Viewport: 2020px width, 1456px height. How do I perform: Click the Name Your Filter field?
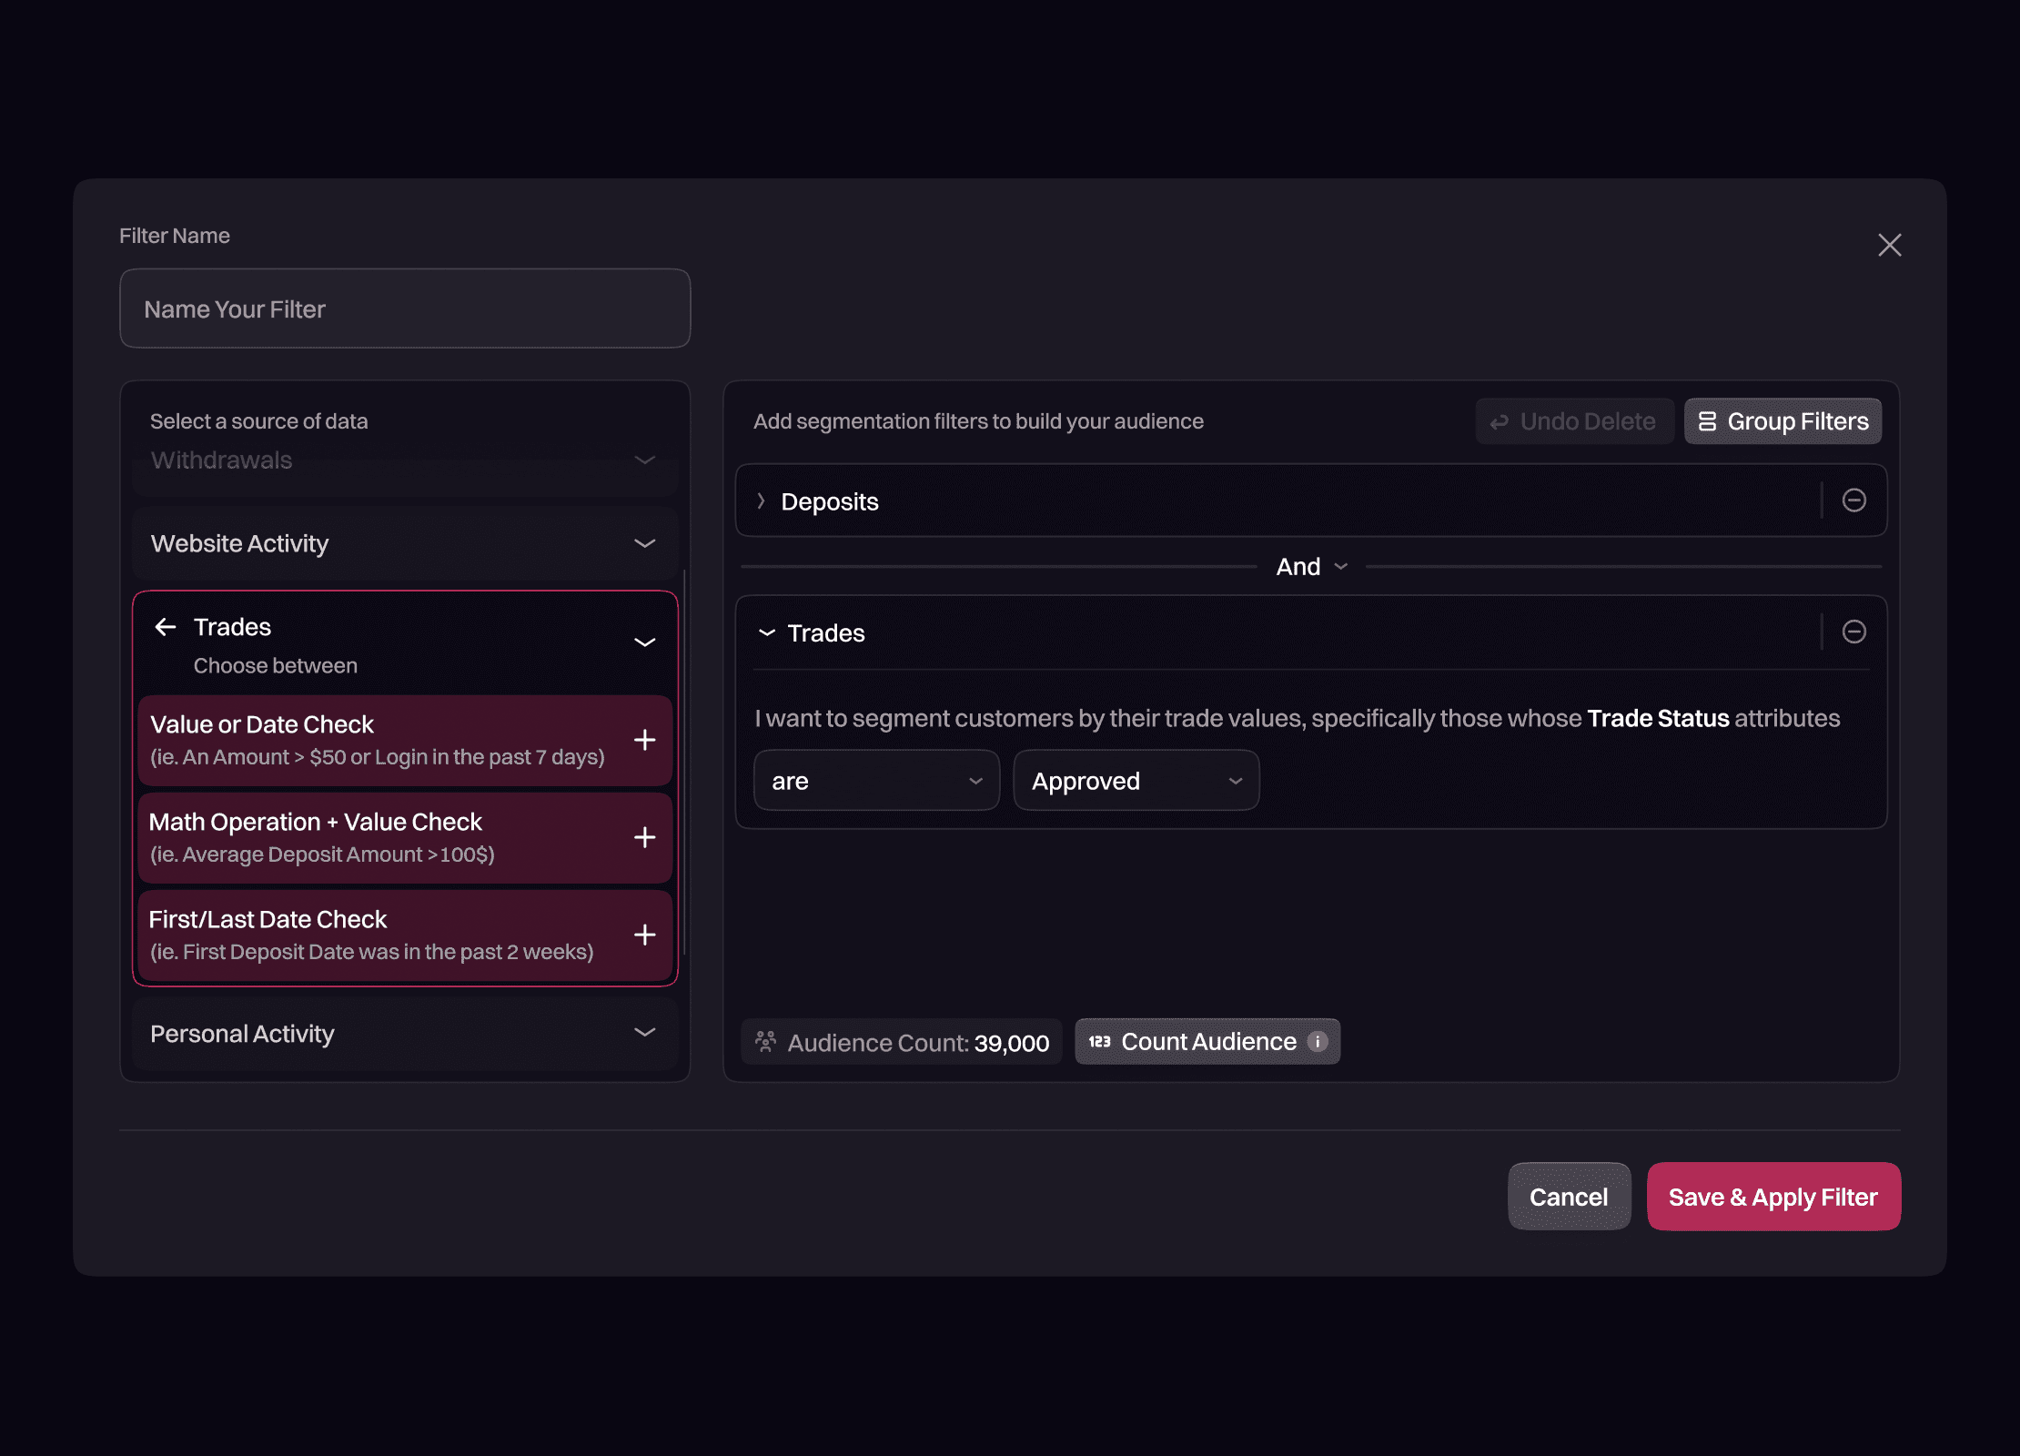coord(405,309)
